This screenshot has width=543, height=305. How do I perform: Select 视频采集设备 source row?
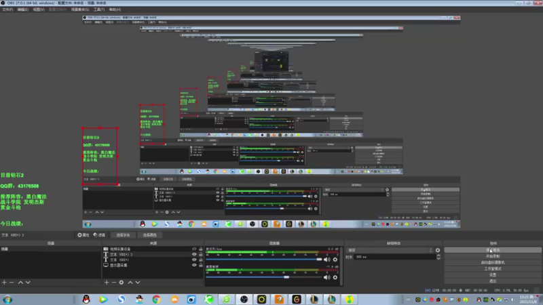tap(152, 249)
